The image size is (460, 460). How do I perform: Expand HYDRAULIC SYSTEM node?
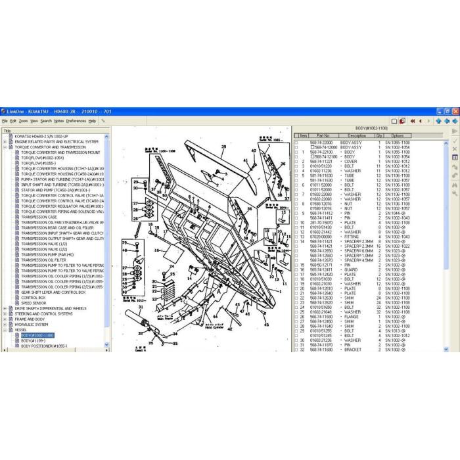[5, 325]
